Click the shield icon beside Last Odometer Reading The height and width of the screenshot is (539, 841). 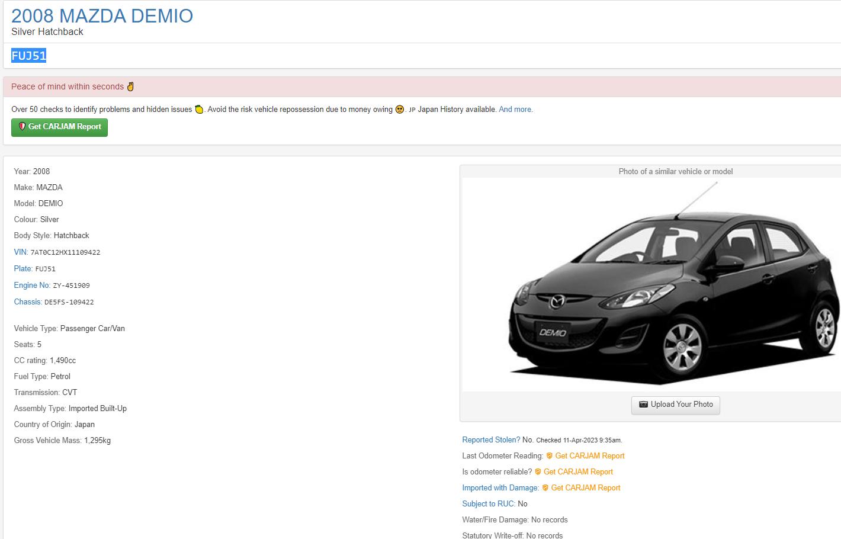[x=549, y=456]
